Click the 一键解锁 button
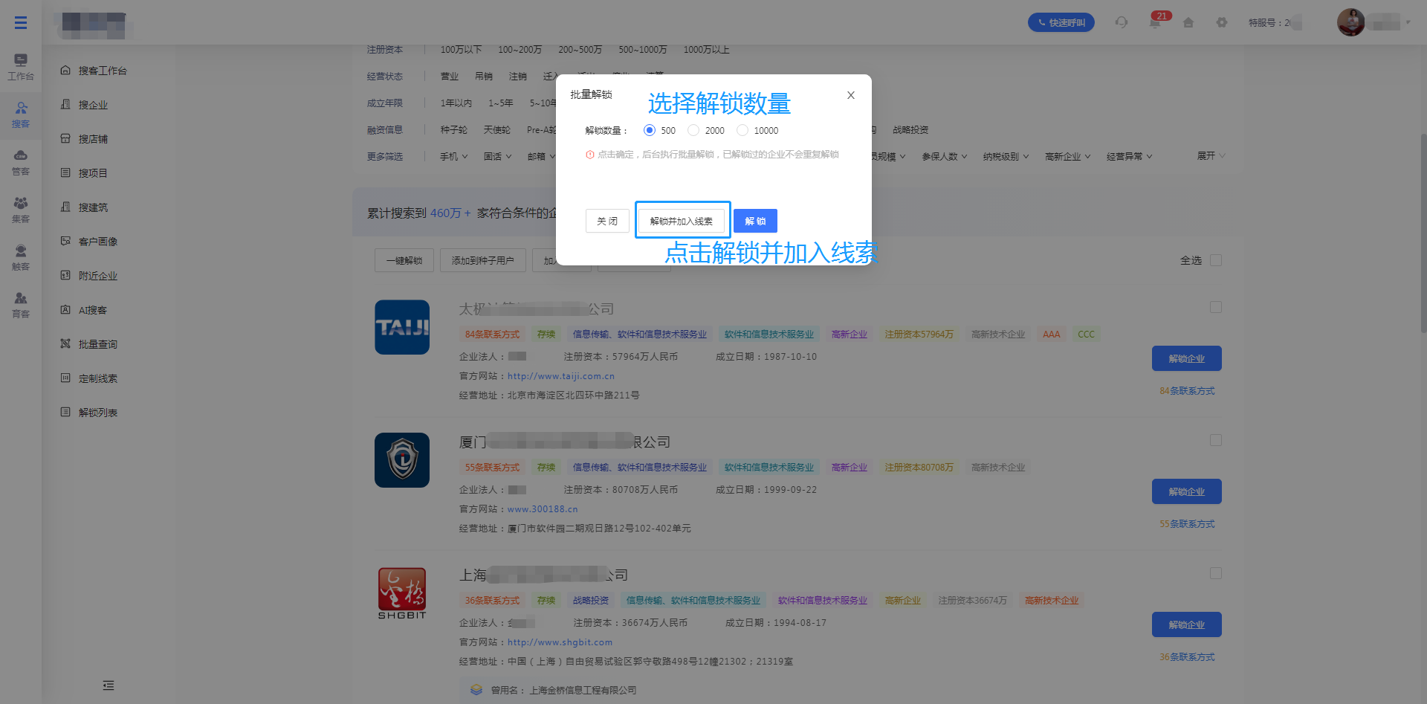This screenshot has width=1427, height=704. click(x=404, y=260)
